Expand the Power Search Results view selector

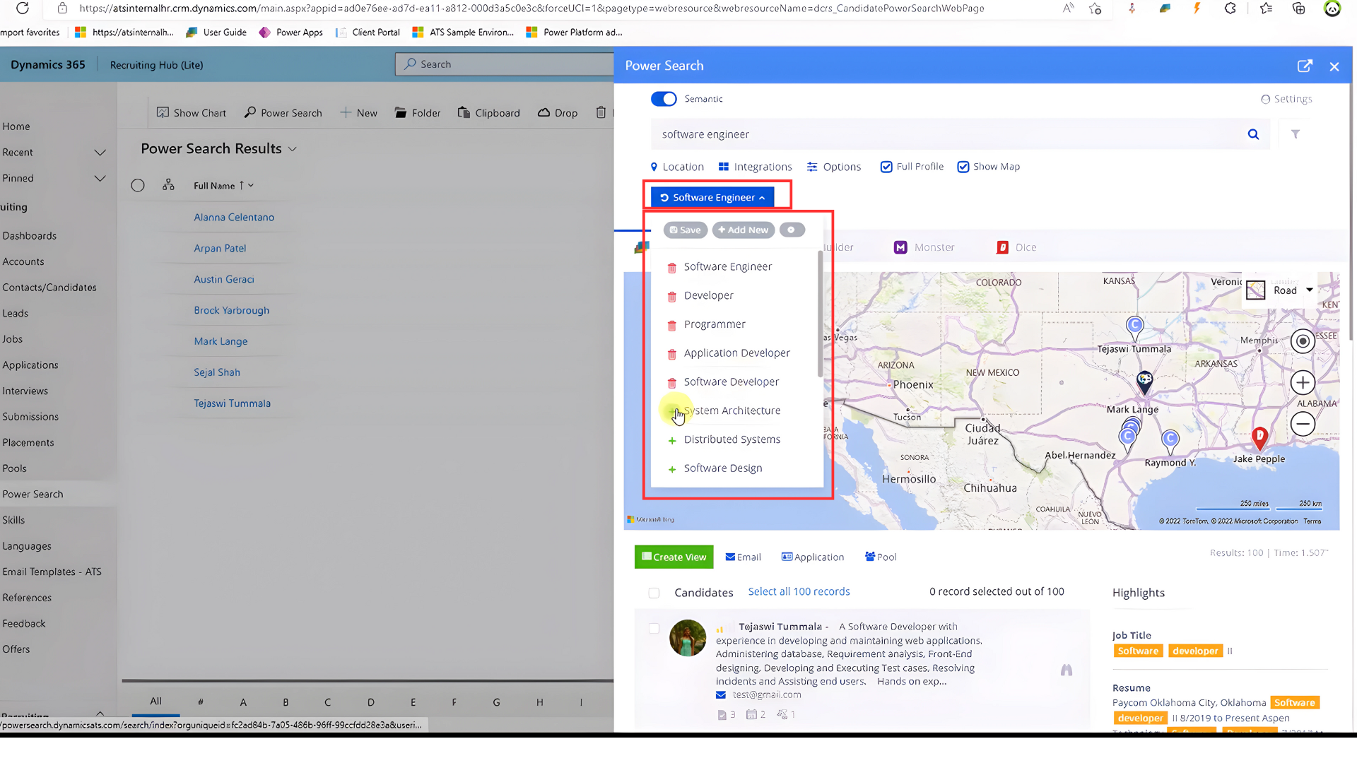[293, 149]
